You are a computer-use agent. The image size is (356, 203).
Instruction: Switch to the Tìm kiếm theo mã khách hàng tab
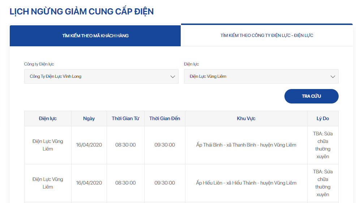95,36
